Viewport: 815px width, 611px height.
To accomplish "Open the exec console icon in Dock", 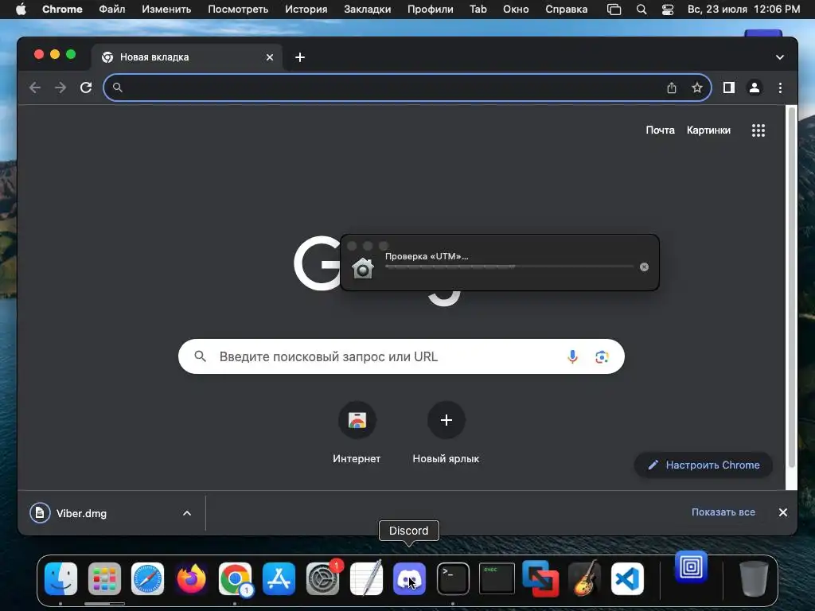I will [497, 579].
